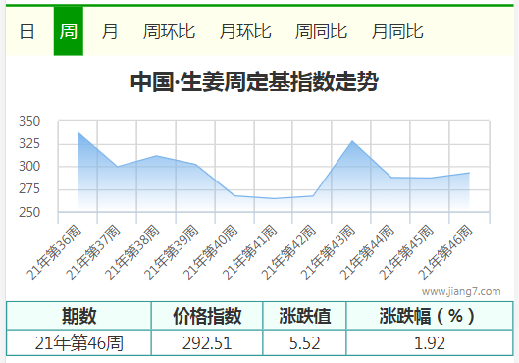Select the 周 weekly tab
Viewport: 519px width, 363px height.
click(x=69, y=31)
